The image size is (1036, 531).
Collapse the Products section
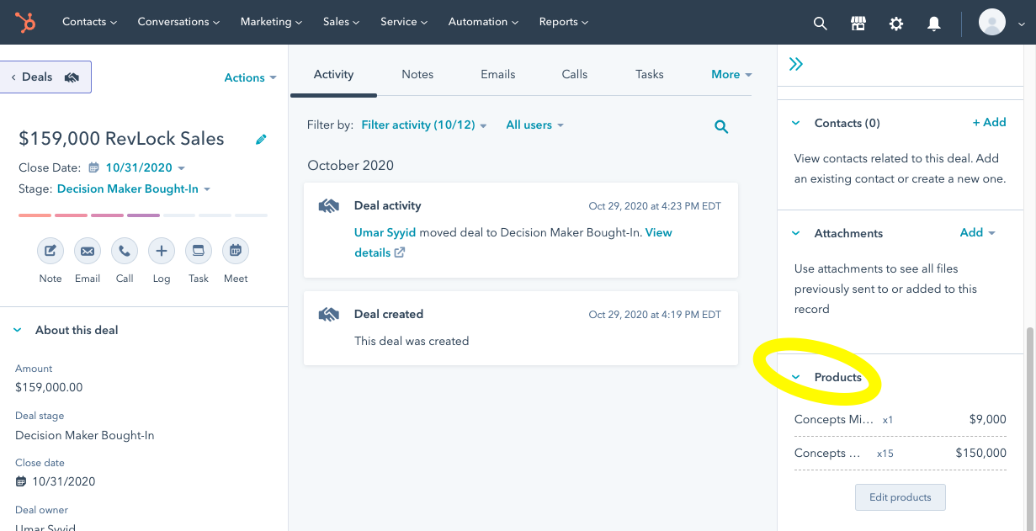[x=796, y=377]
